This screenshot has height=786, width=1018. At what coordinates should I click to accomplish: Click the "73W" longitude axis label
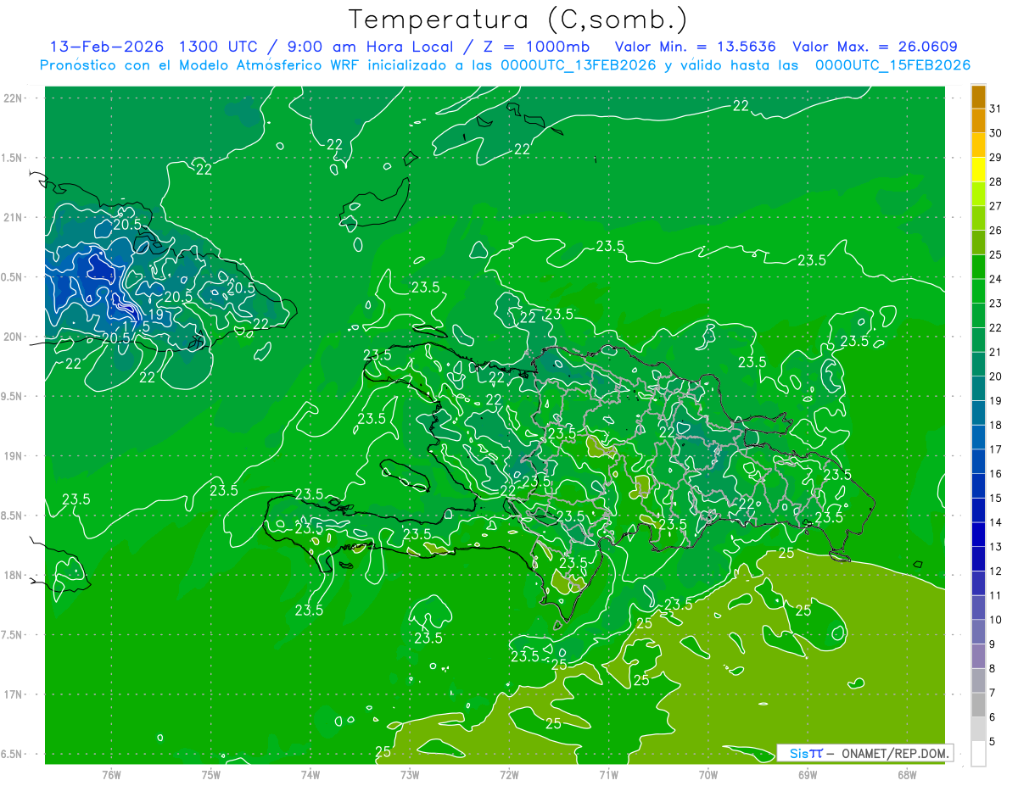[x=410, y=774]
